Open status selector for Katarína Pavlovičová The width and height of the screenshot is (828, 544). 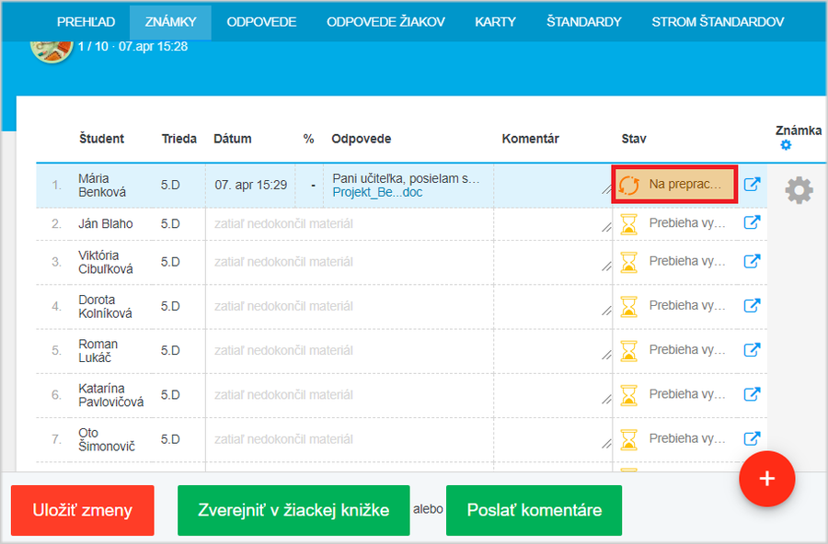[x=674, y=394]
